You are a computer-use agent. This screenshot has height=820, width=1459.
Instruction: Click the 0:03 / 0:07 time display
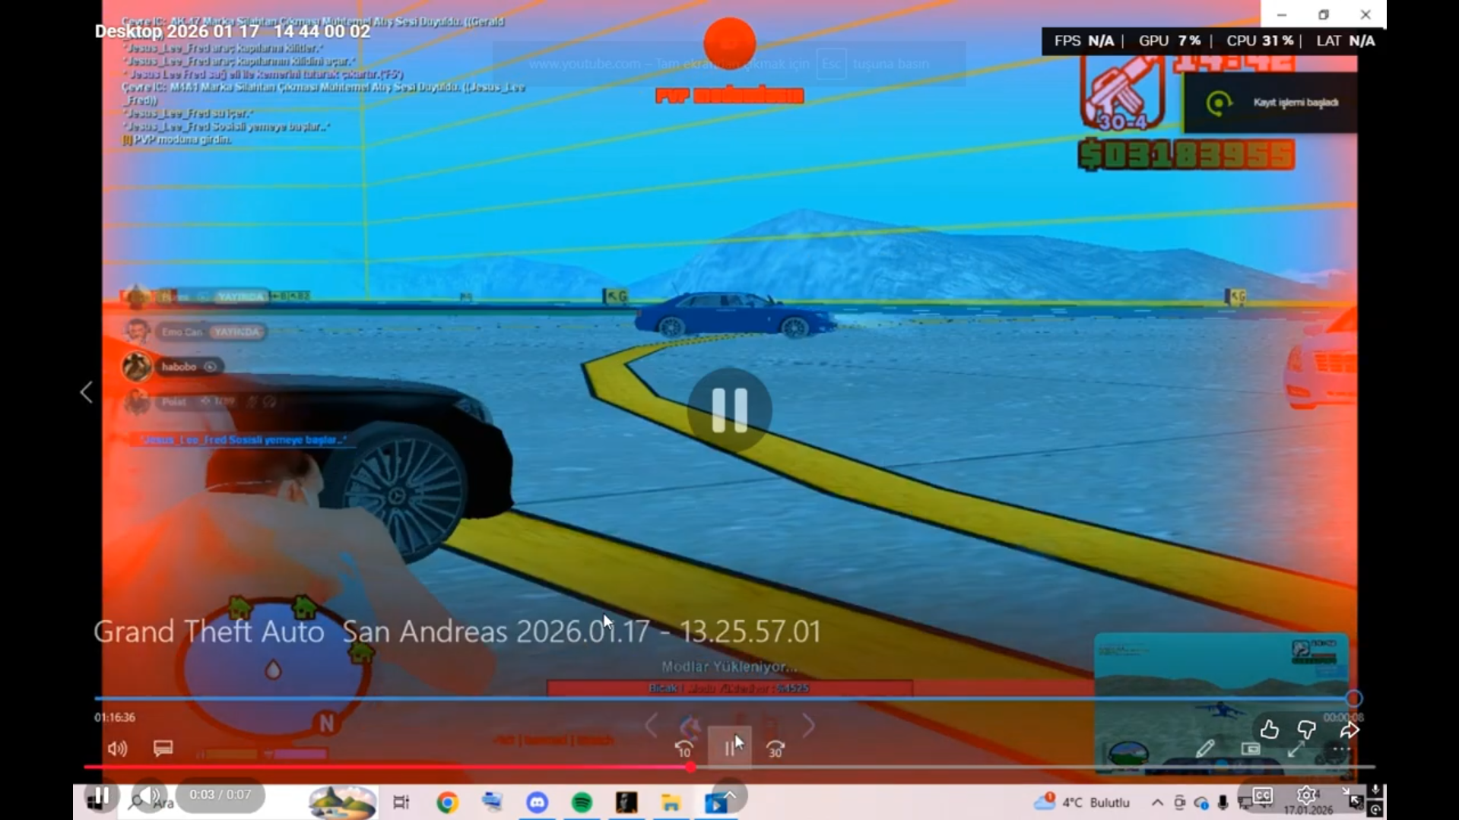(220, 795)
